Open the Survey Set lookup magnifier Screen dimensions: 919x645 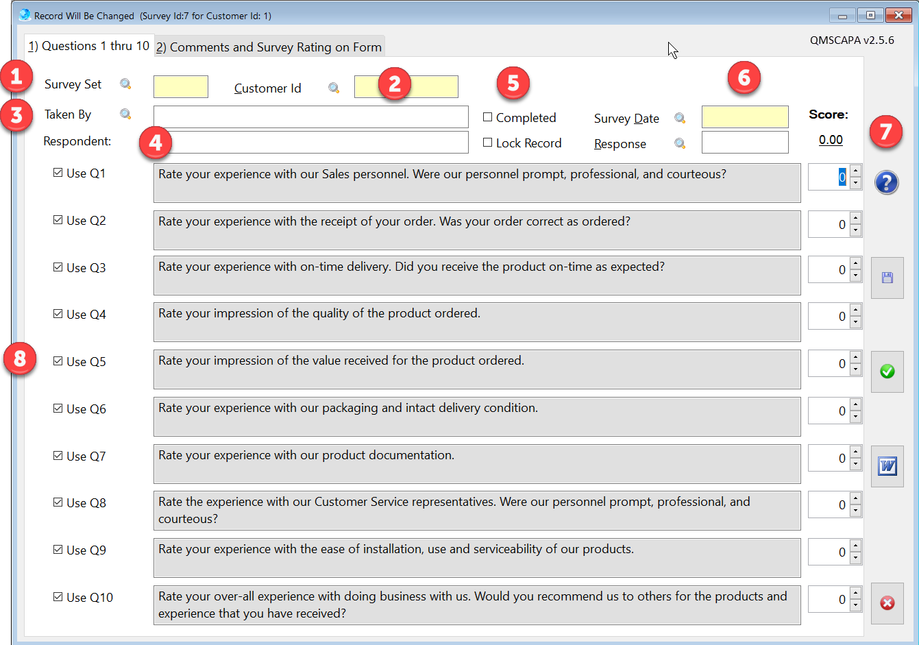click(125, 84)
